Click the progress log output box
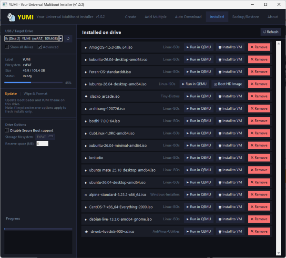The height and width of the screenshot is (258, 286). click(38, 242)
